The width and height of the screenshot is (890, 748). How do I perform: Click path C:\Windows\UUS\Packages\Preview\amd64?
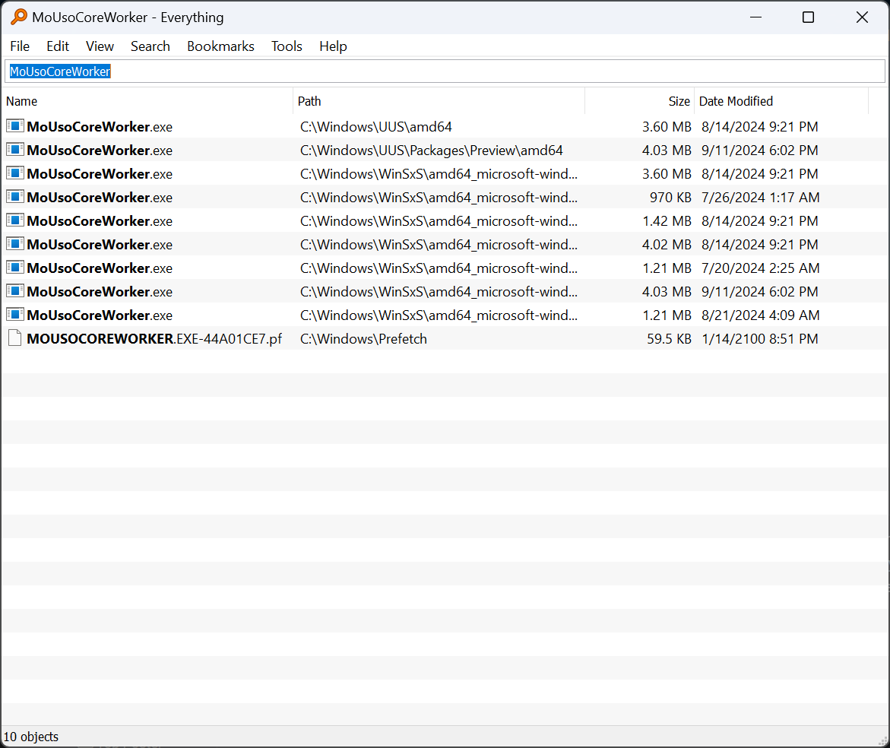coord(432,151)
